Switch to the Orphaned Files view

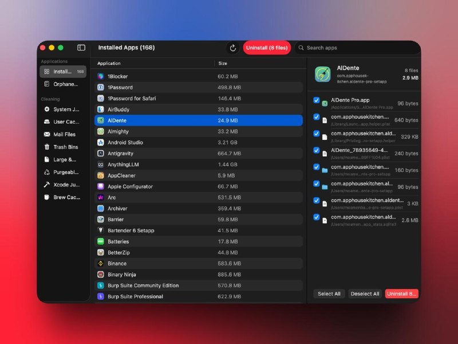coord(62,84)
